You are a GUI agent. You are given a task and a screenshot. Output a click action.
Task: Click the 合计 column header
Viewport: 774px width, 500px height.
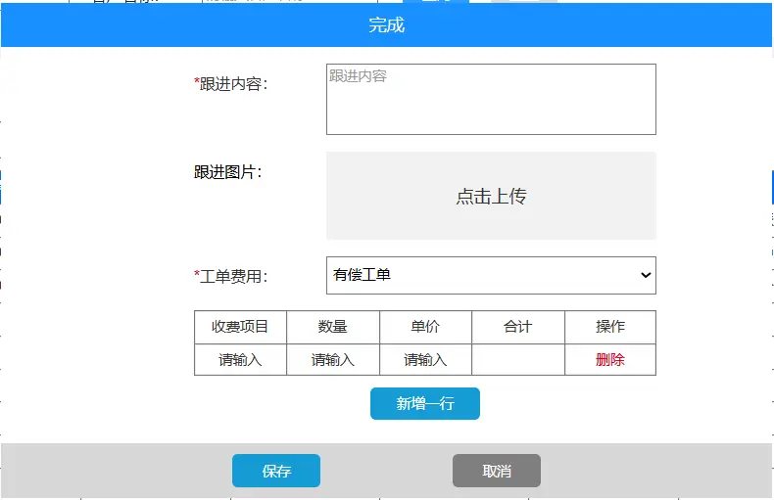(x=517, y=327)
